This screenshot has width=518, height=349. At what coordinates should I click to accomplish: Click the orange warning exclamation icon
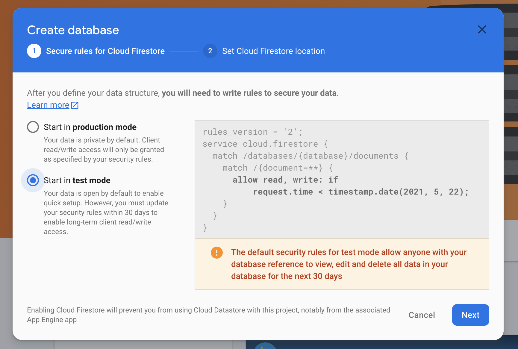[217, 252]
